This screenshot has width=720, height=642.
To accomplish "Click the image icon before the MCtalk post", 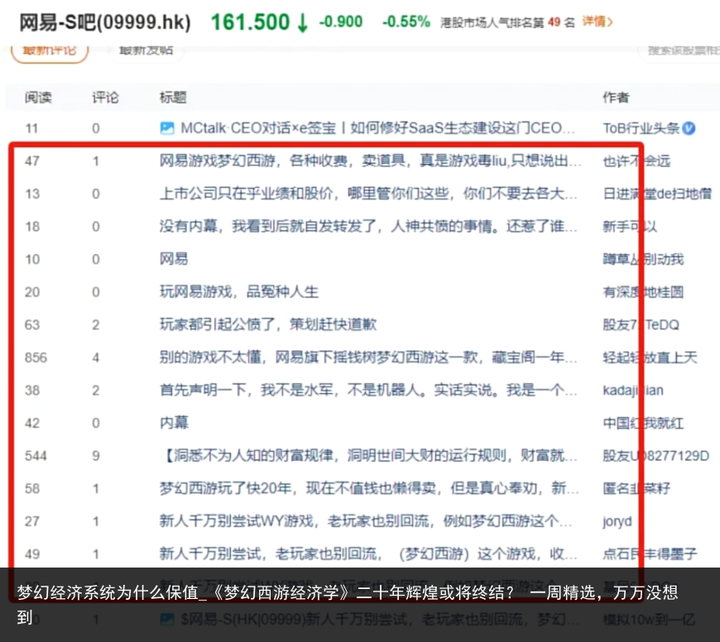I will pos(166,128).
